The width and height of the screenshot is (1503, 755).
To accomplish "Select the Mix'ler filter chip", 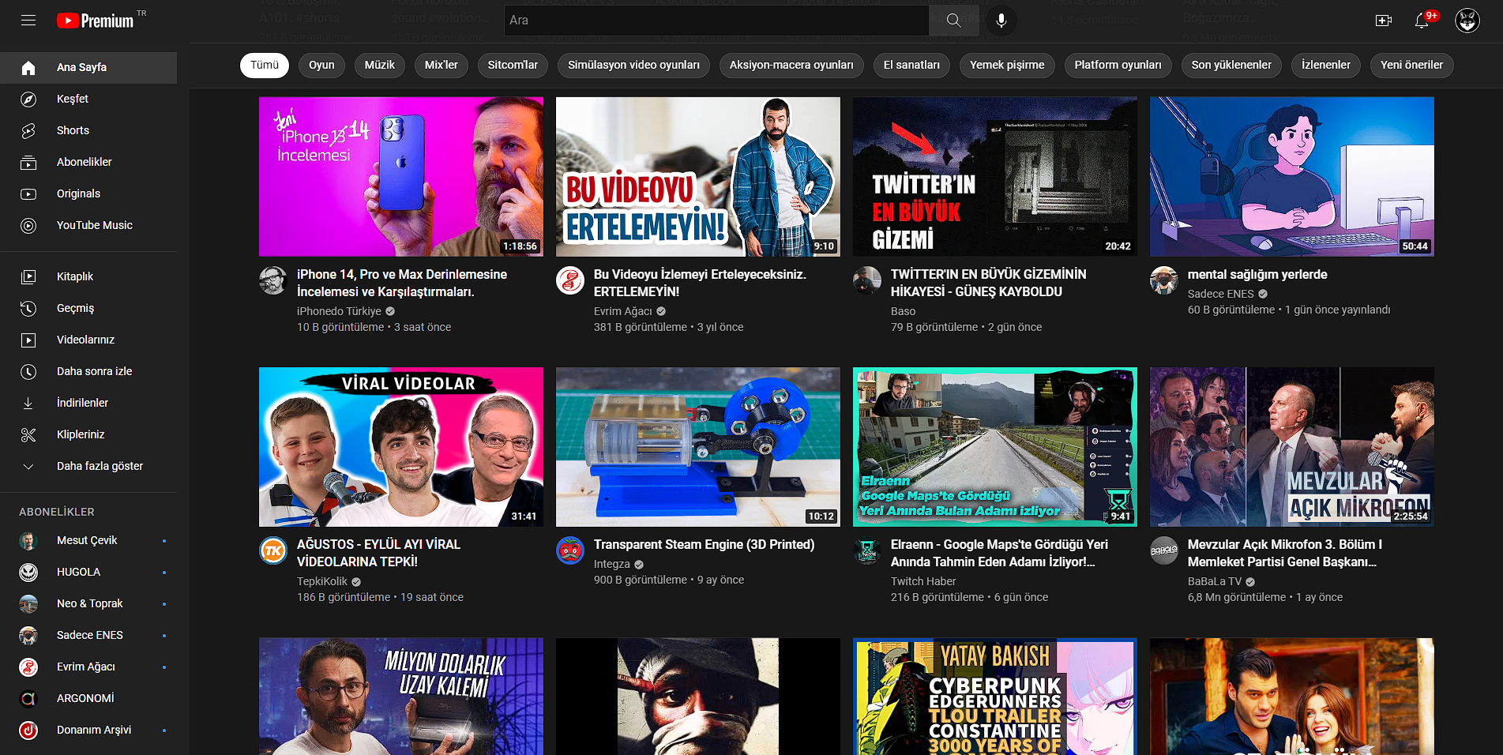I will click(442, 66).
